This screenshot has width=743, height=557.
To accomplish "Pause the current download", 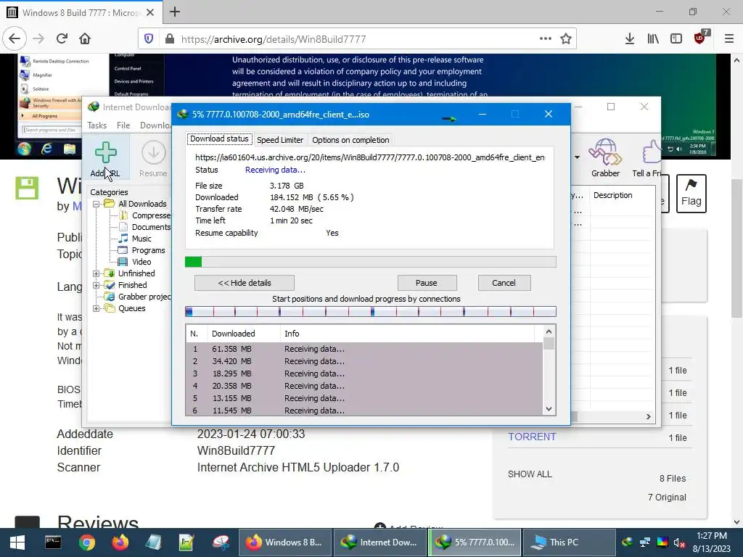I will [x=427, y=283].
